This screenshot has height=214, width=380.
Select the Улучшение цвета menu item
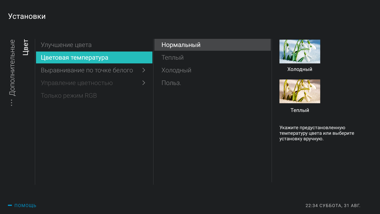[x=66, y=45]
